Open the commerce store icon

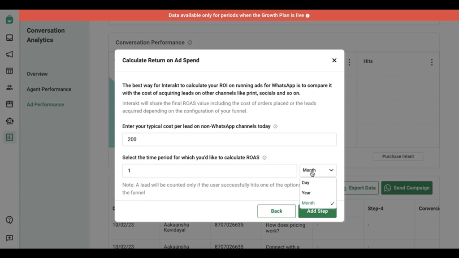(9, 104)
